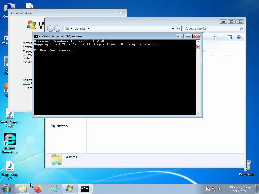
Task: Open the Windows Start menu orb
Action: click(x=7, y=189)
